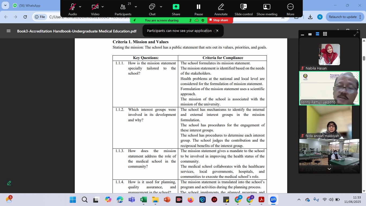
Task: Click the PDF vertical scrollbar thumb
Action: click(364, 58)
